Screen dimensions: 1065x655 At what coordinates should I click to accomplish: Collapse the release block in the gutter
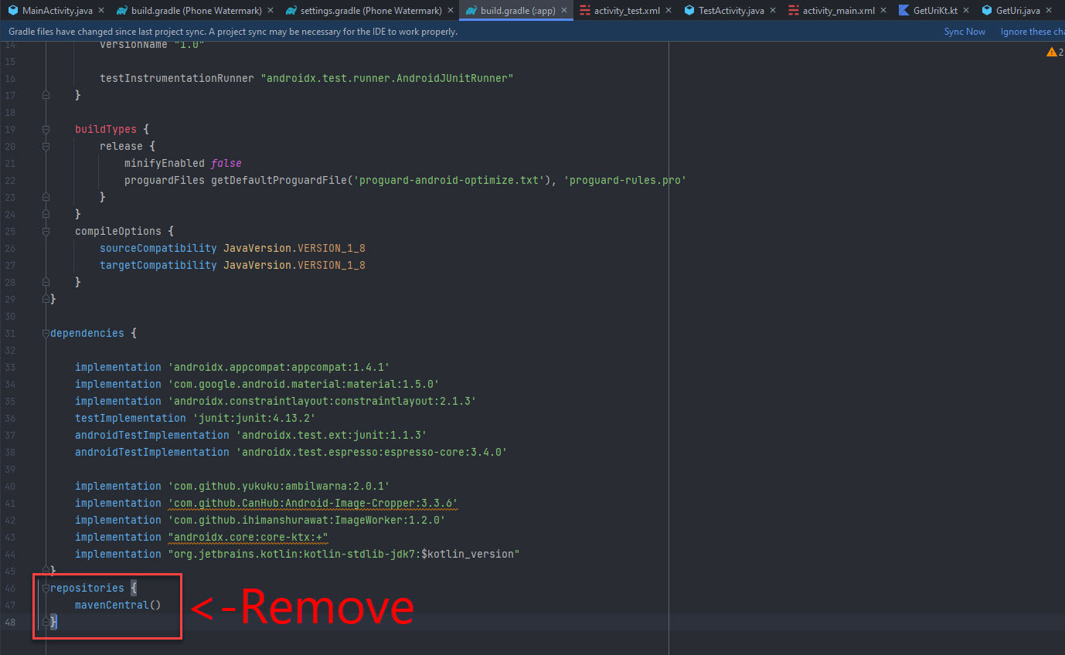(45, 146)
